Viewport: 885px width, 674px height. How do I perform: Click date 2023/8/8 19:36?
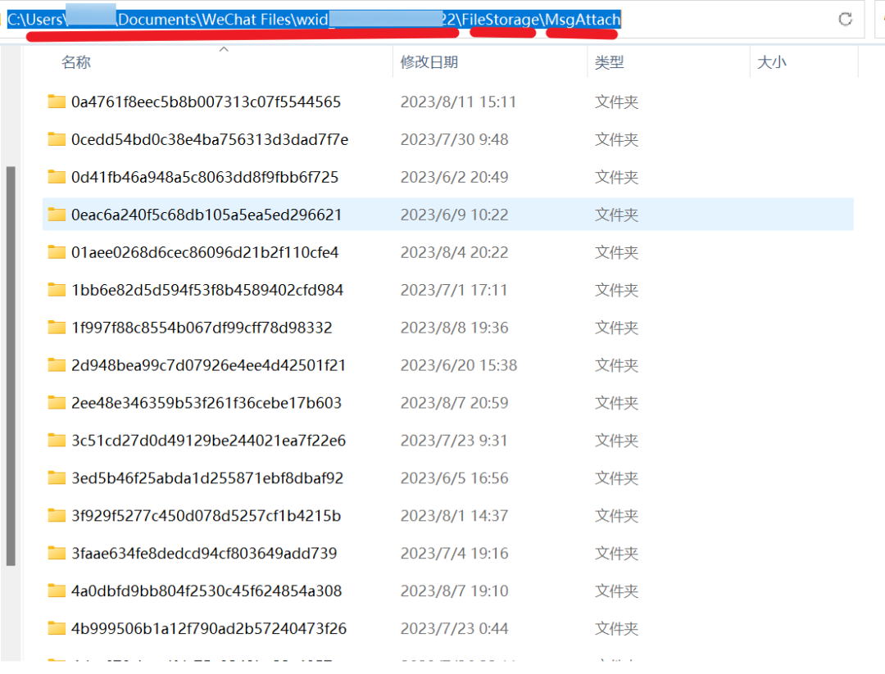pos(454,328)
